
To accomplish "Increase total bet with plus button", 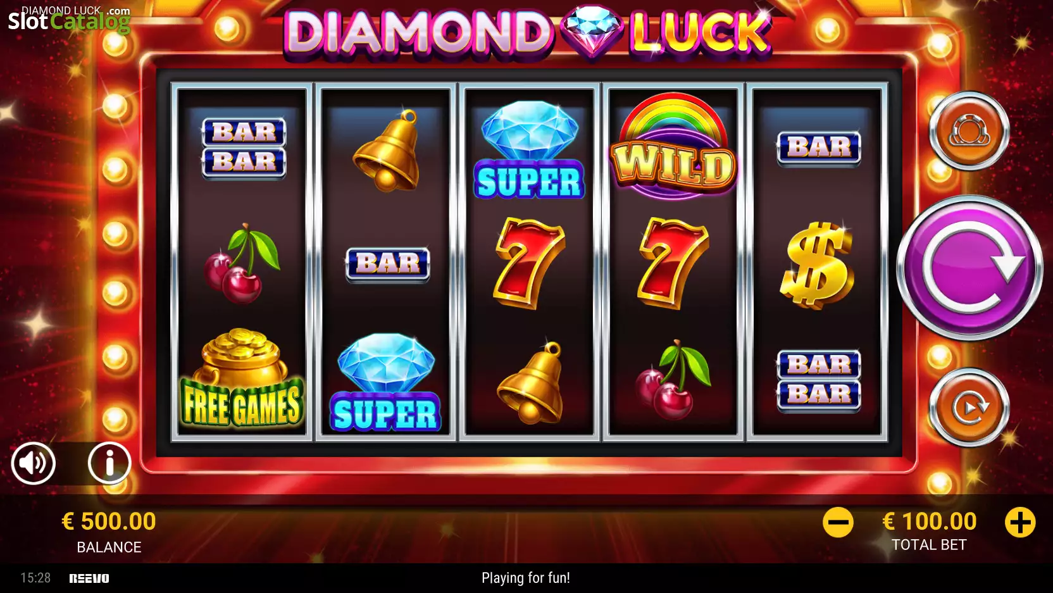I will pyautogui.click(x=1020, y=523).
